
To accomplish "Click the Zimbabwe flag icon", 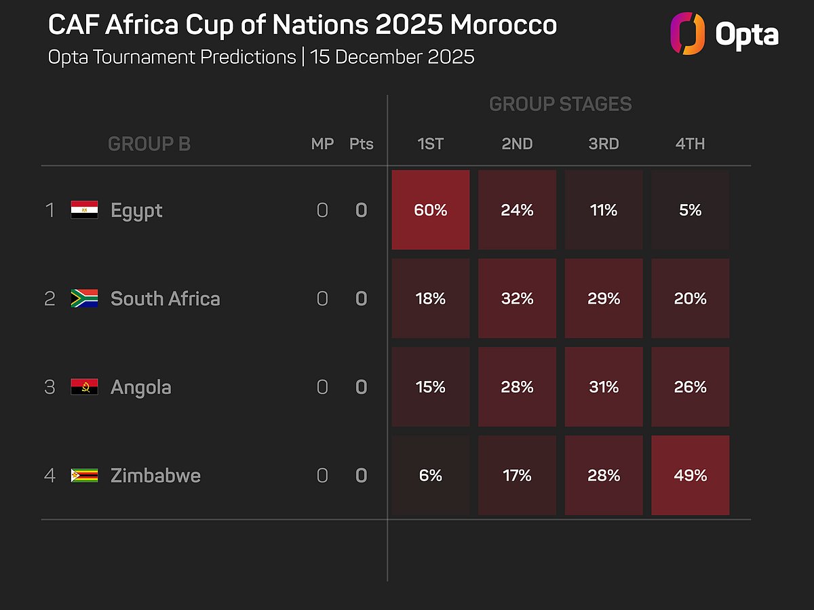I will click(84, 475).
